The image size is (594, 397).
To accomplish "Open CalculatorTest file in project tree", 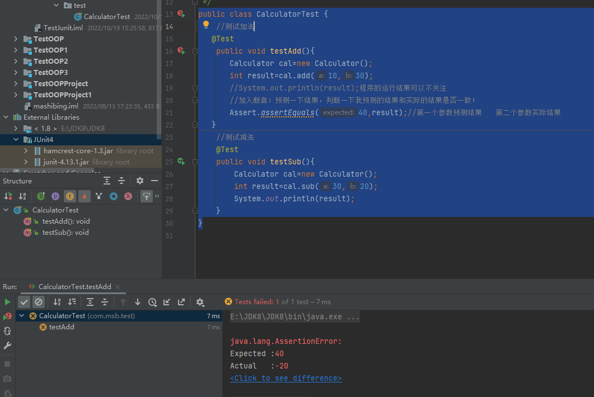I will pos(107,17).
